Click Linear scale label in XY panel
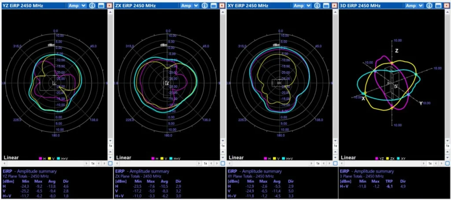This screenshot has width=451, height=200. click(236, 158)
